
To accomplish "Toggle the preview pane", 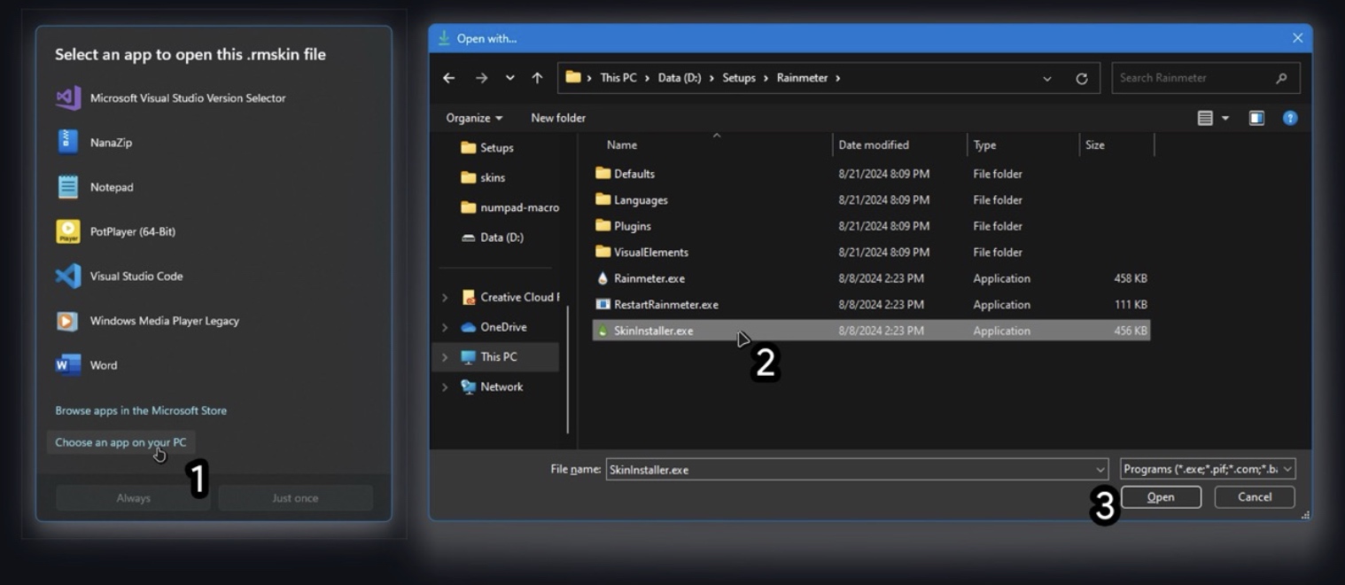I will [x=1256, y=117].
